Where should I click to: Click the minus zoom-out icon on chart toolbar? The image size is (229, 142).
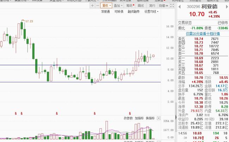click(x=97, y=6)
